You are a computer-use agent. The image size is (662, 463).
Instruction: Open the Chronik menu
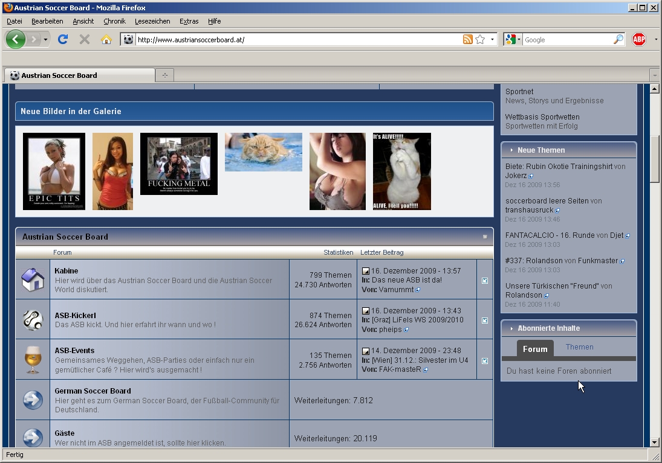(x=114, y=21)
